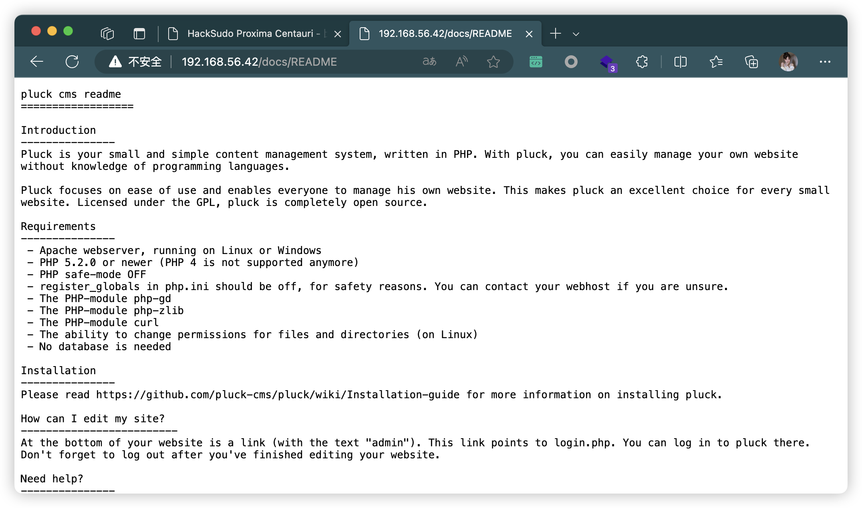The height and width of the screenshot is (508, 862).
Task: Open the workspaces icon in title bar
Action: click(x=107, y=34)
